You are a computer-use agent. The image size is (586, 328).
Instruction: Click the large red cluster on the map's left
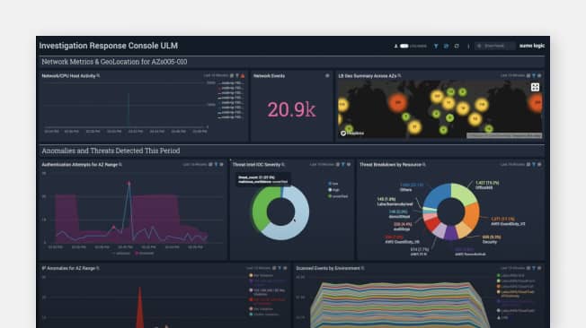397,102
